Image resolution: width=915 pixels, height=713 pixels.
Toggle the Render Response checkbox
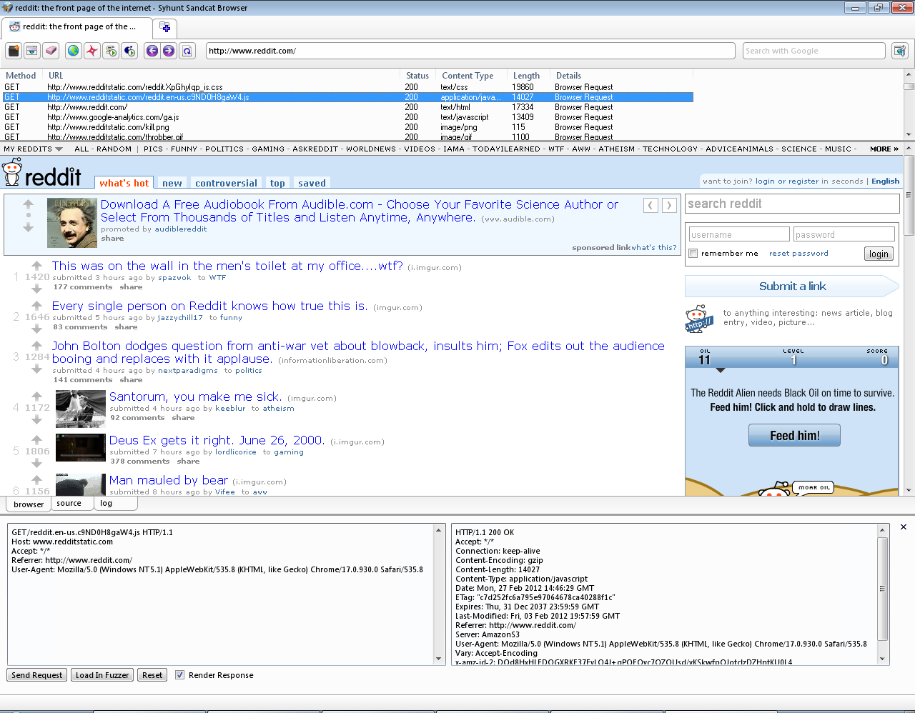pyautogui.click(x=180, y=675)
